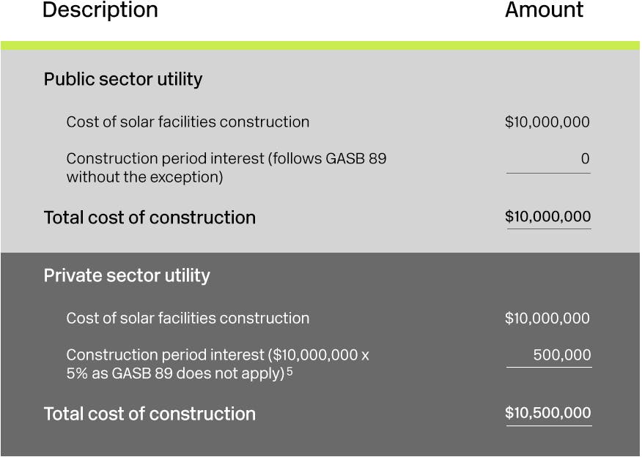This screenshot has width=642, height=457.
Task: Click the GASB 89 without exception text
Action: 226,168
